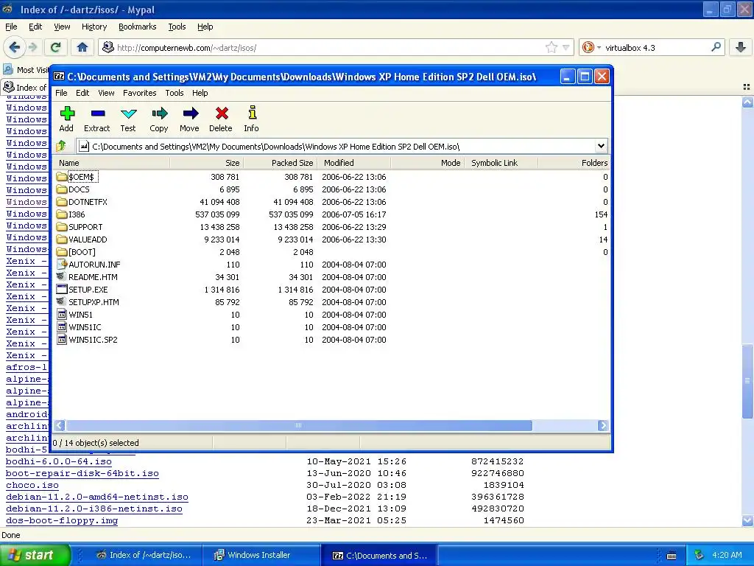Image resolution: width=754 pixels, height=566 pixels.
Task: Open the Mypal Tools menu
Action: 177,27
